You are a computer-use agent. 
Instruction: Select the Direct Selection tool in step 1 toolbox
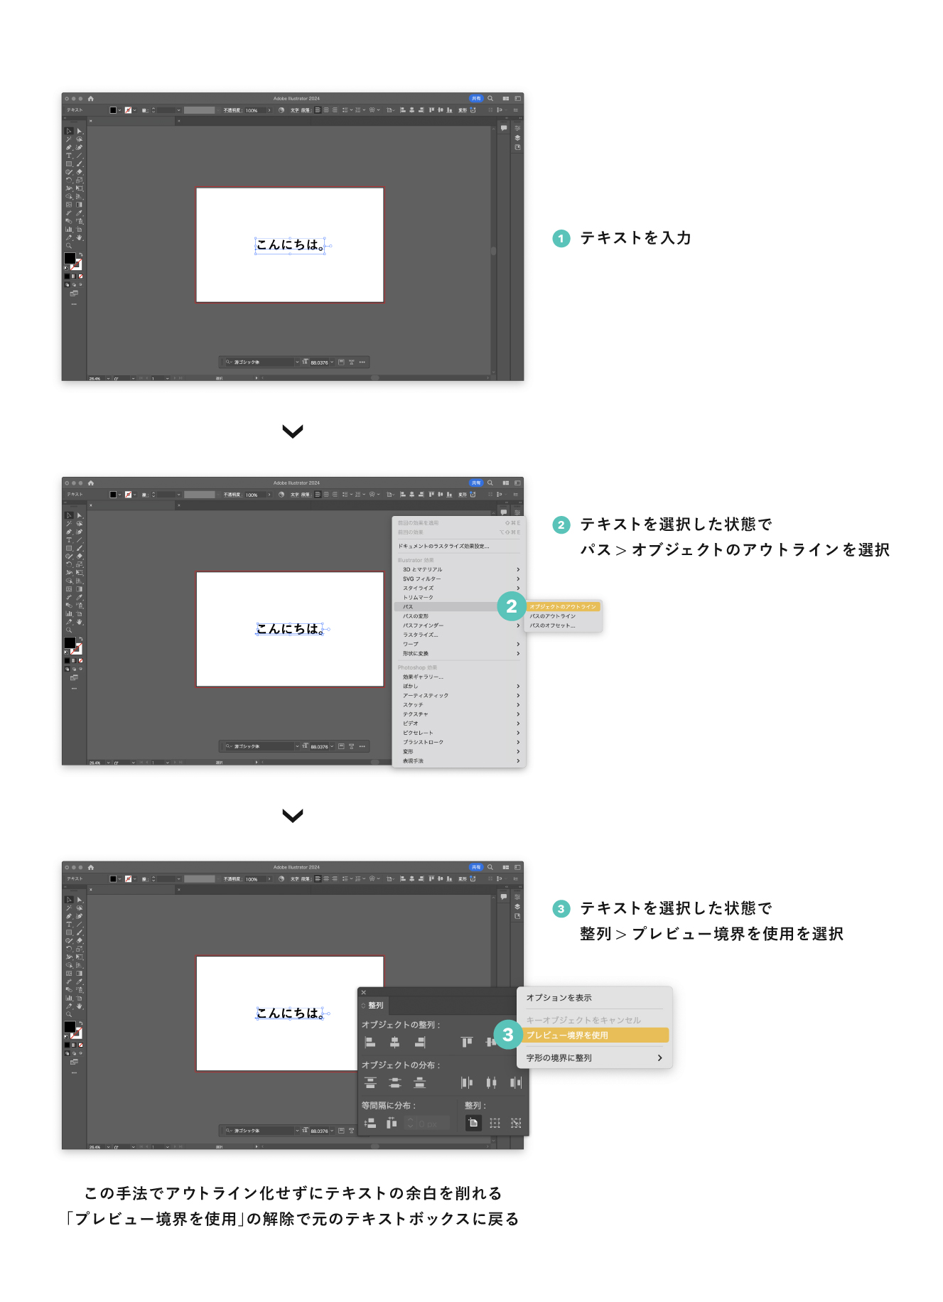[79, 131]
